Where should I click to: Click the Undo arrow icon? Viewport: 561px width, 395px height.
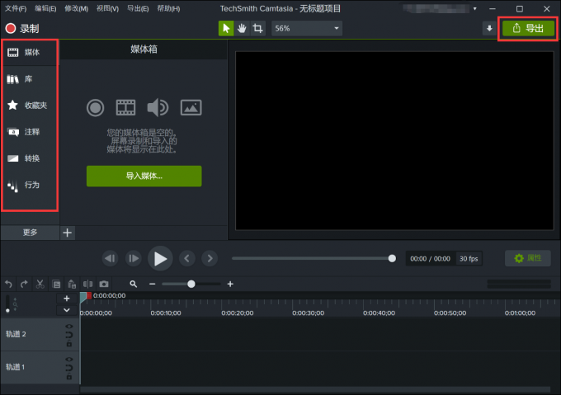click(x=8, y=284)
